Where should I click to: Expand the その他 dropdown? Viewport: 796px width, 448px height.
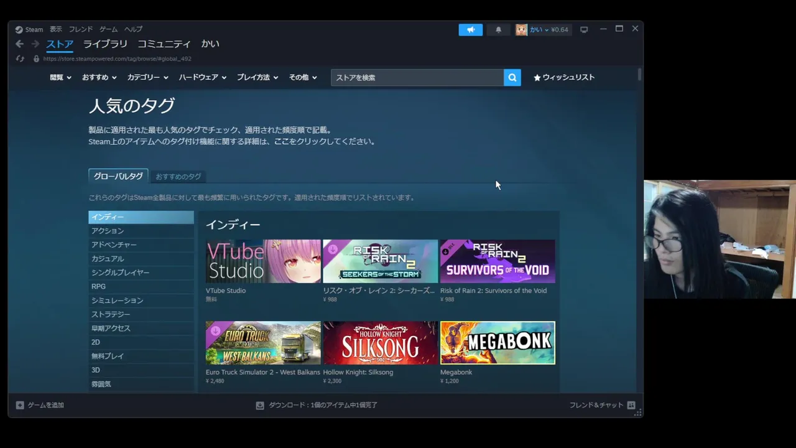303,77
